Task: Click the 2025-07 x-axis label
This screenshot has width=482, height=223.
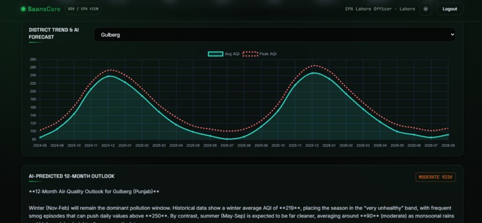Action: click(227, 145)
